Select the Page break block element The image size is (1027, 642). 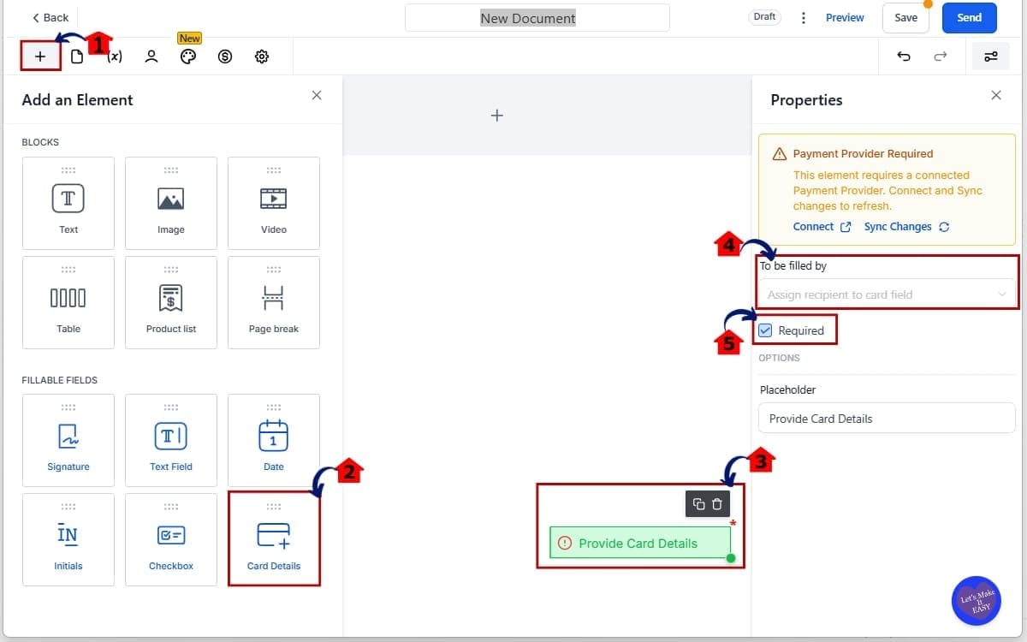[274, 302]
